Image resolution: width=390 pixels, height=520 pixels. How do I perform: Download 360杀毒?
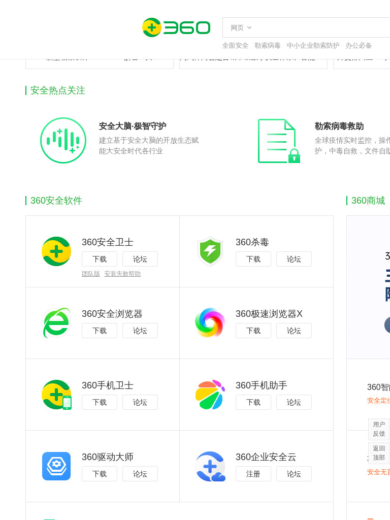tap(253, 259)
